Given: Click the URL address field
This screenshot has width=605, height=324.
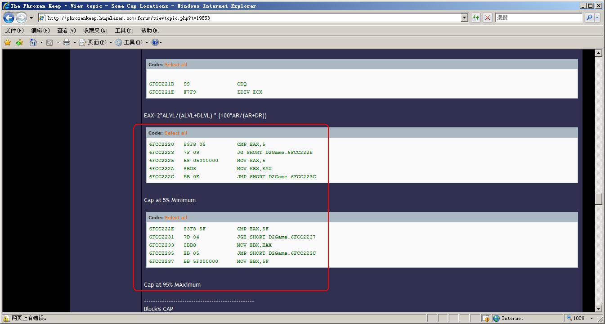Looking at the screenshot, I should coord(253,18).
